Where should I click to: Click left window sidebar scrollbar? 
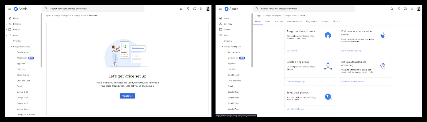[41, 40]
